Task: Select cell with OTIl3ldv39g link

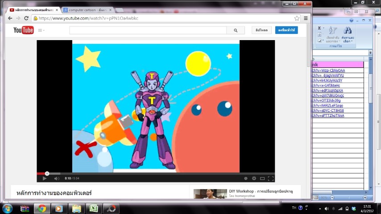Action: [338, 101]
